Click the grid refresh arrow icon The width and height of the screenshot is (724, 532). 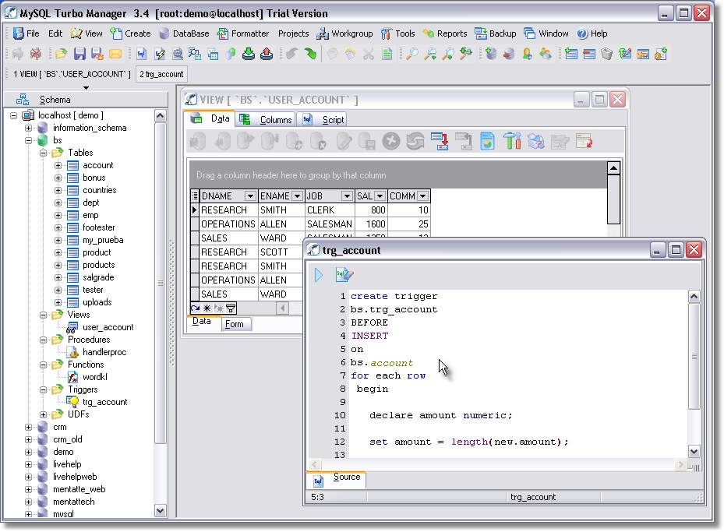pos(196,308)
